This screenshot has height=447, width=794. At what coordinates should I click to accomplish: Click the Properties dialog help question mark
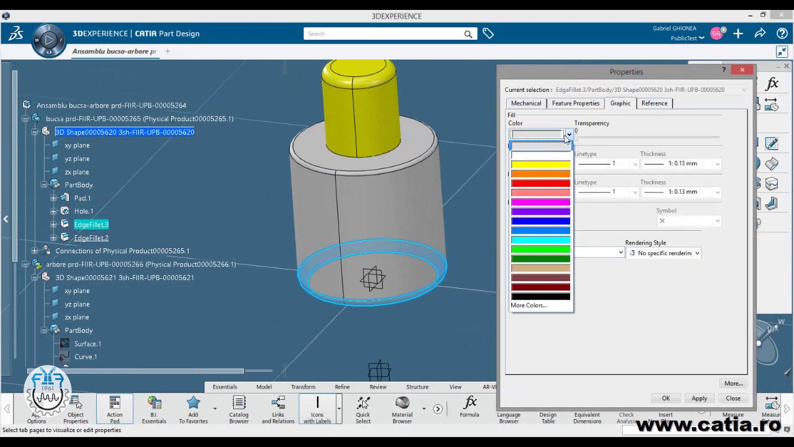724,70
